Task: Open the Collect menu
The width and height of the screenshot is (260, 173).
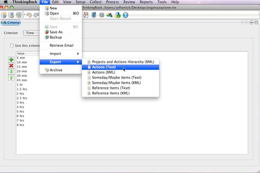Action: [96, 2]
